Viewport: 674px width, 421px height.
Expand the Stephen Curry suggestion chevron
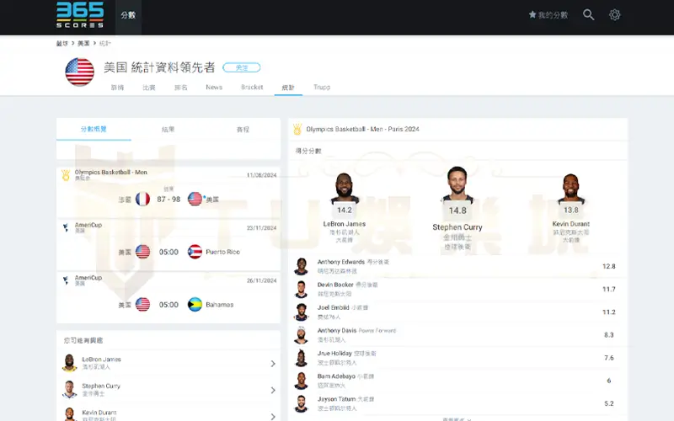[273, 391]
